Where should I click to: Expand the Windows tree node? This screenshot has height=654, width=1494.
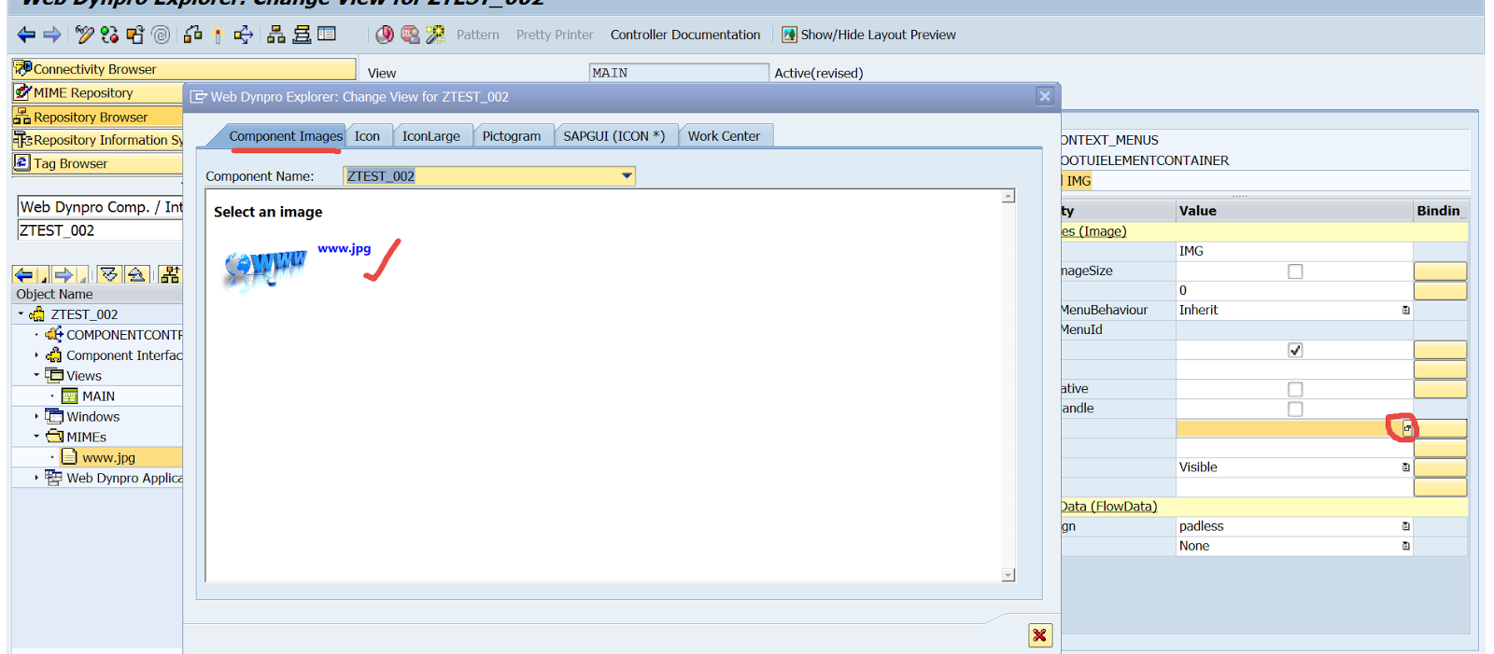(x=36, y=416)
